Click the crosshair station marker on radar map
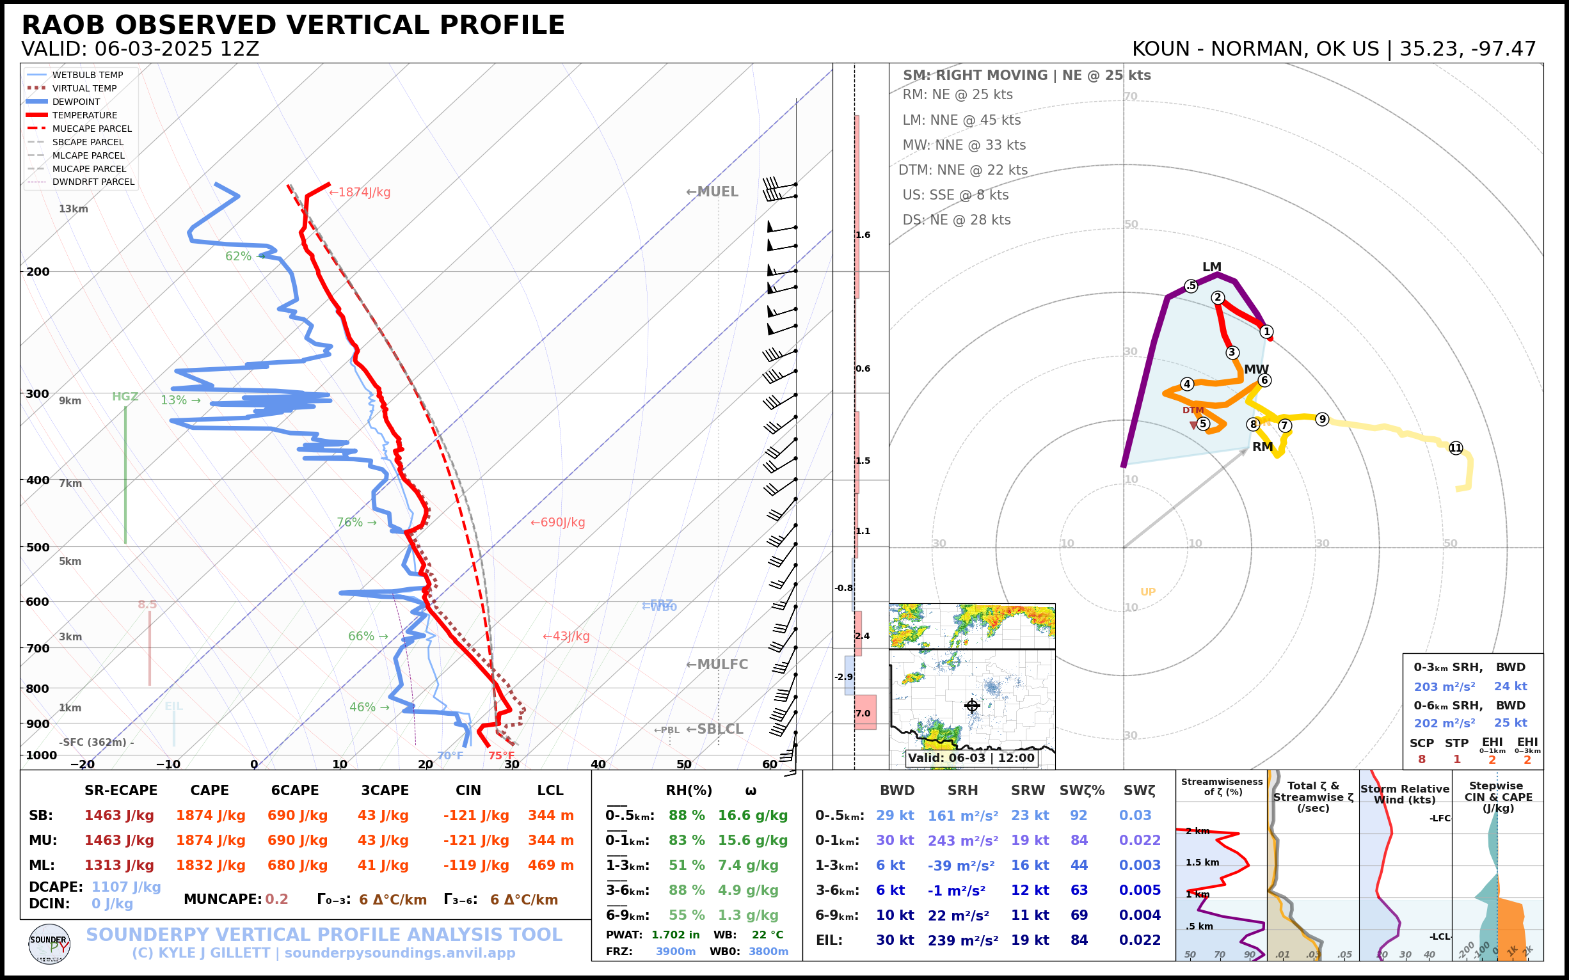This screenshot has width=1569, height=980. coord(971,706)
